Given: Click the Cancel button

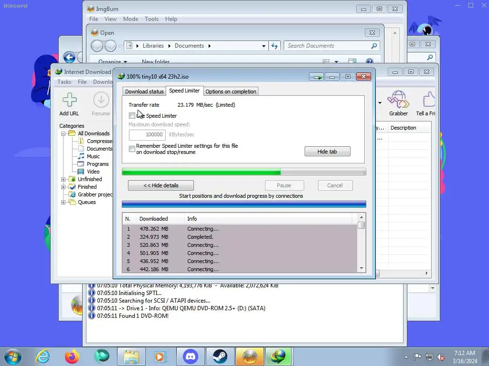Looking at the screenshot, I should [335, 185].
